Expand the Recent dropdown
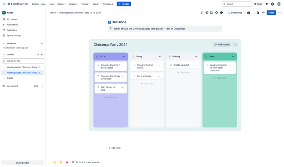This screenshot has height=167, width=284. pyautogui.click(x=62, y=4)
